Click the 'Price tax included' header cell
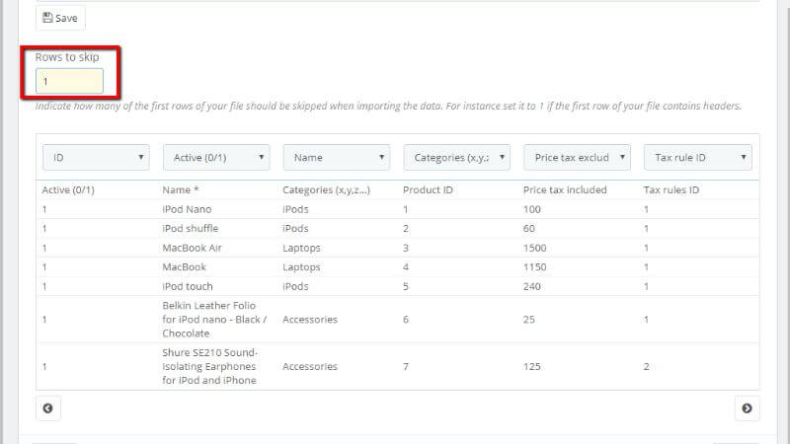Image resolution: width=790 pixels, height=444 pixels. pos(565,189)
